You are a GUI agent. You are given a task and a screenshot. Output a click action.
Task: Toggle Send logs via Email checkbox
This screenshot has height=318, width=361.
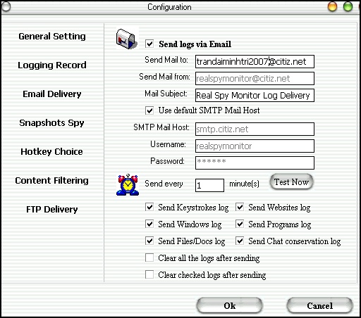(149, 44)
